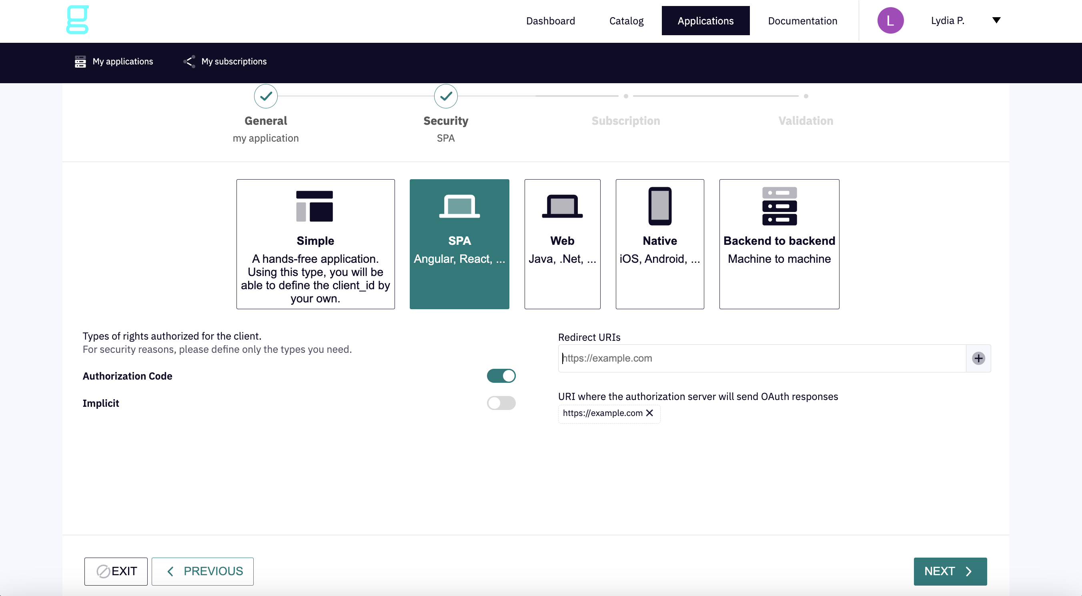Click the plus icon to add redirect URI
Image resolution: width=1082 pixels, height=596 pixels.
[x=978, y=358]
